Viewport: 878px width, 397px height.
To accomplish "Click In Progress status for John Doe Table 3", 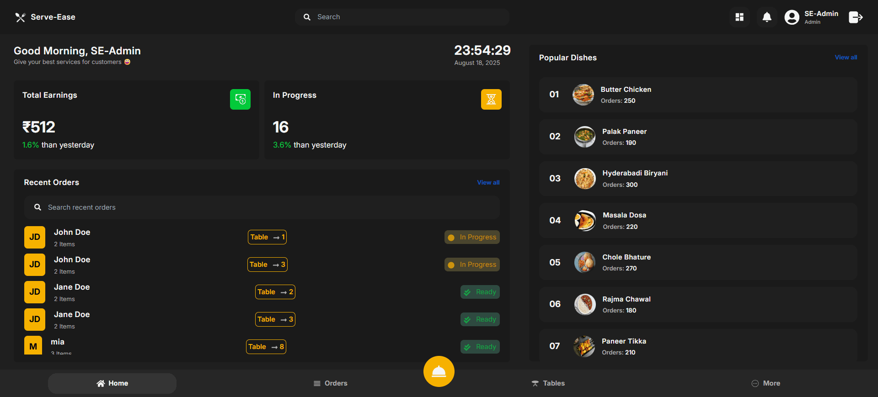I will 472,265.
